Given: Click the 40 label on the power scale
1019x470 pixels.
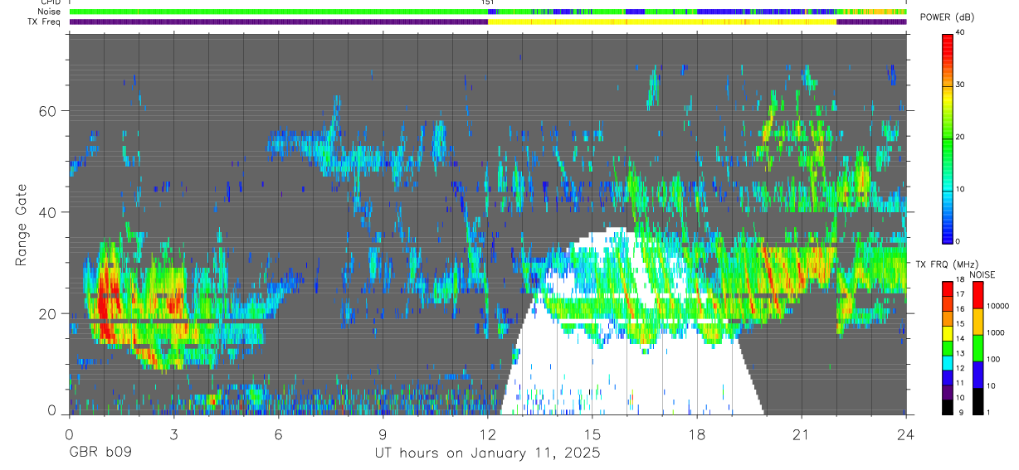Looking at the screenshot, I should [960, 32].
